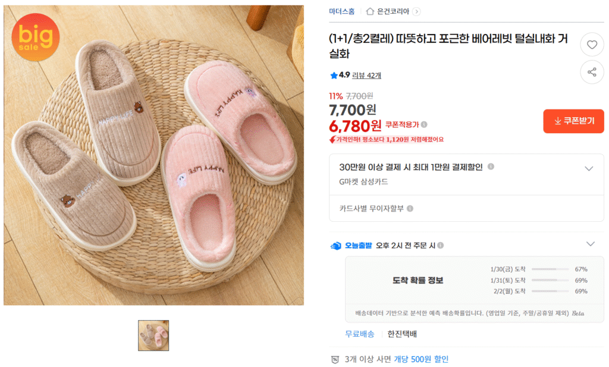The image size is (609, 367).
Task: Click the 오늘출발 delivery truck icon
Action: coord(336,246)
